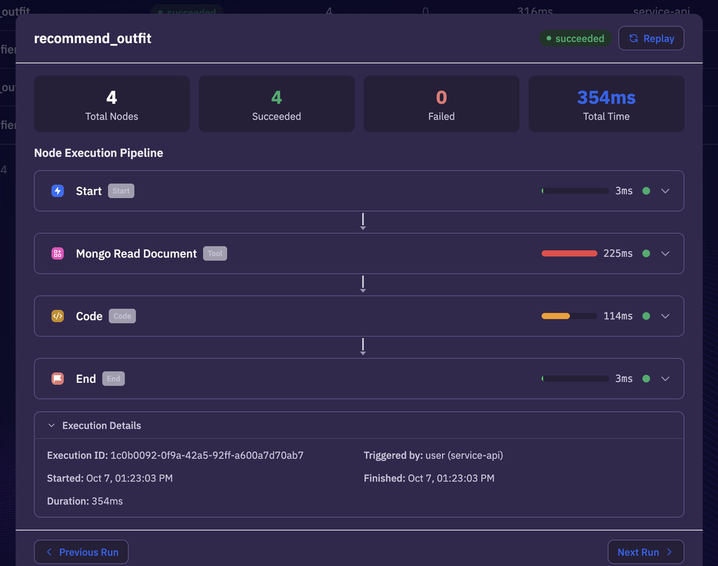Image resolution: width=718 pixels, height=566 pixels.
Task: Click the succeeded status badge
Action: click(x=575, y=38)
